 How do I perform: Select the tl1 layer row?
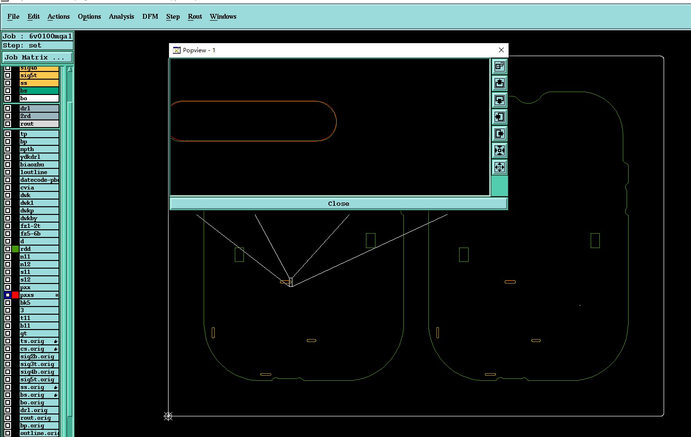click(x=39, y=318)
